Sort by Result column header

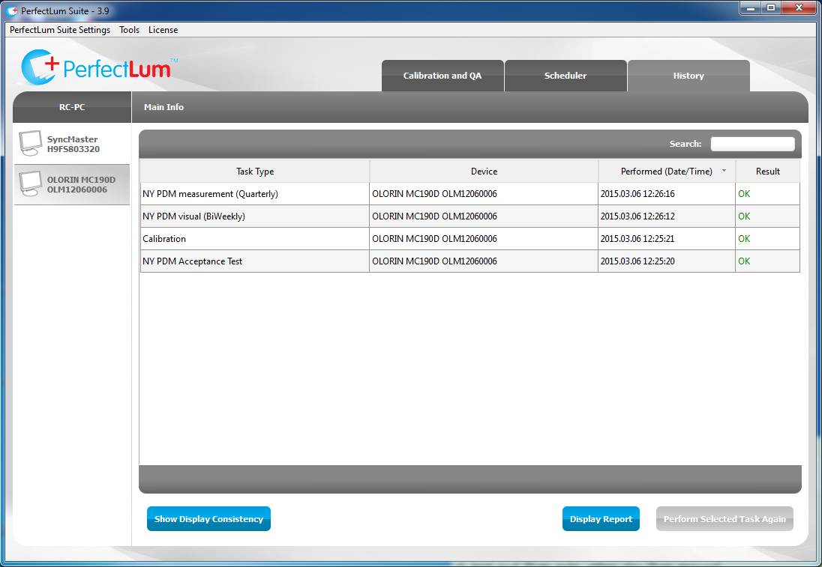pyautogui.click(x=767, y=172)
